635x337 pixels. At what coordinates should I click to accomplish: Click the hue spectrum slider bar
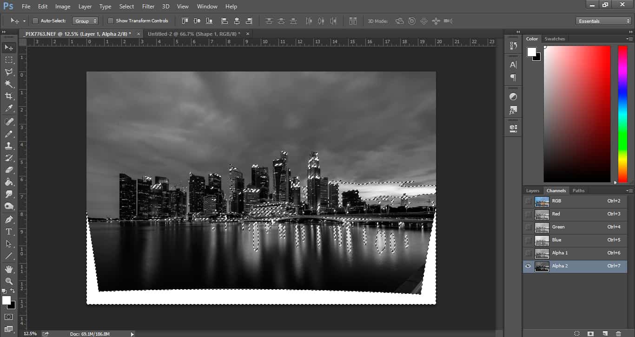pyautogui.click(x=622, y=114)
